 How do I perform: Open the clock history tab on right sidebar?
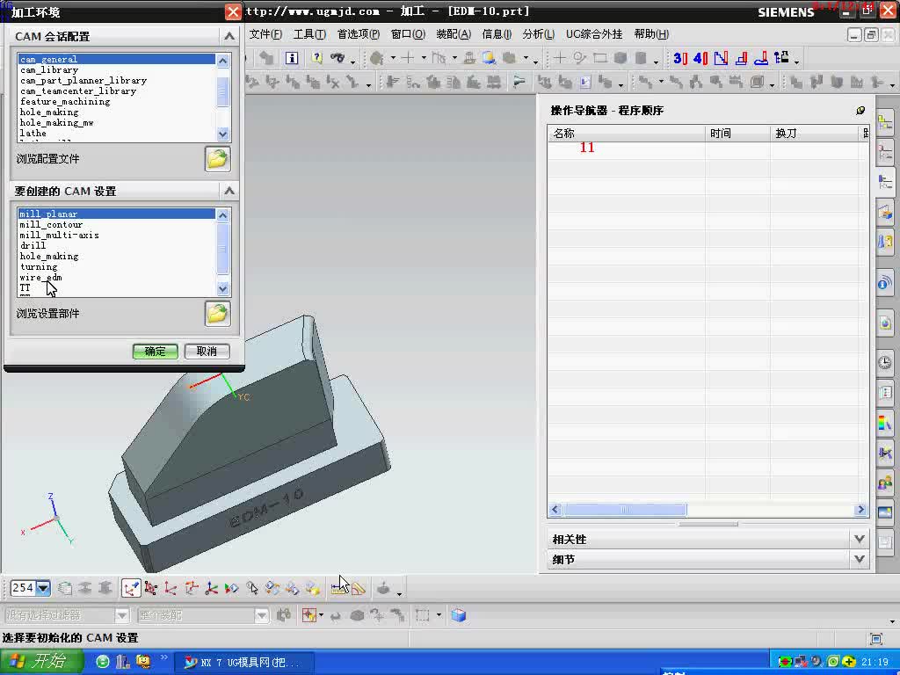pos(884,362)
